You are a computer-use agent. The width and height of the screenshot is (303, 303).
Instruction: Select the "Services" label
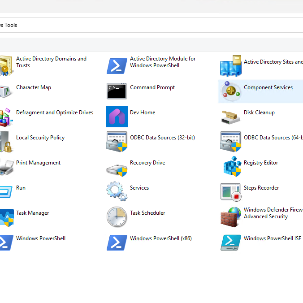[139, 188]
